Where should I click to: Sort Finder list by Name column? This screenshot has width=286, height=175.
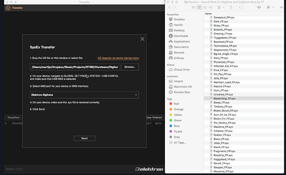[x=208, y=14]
